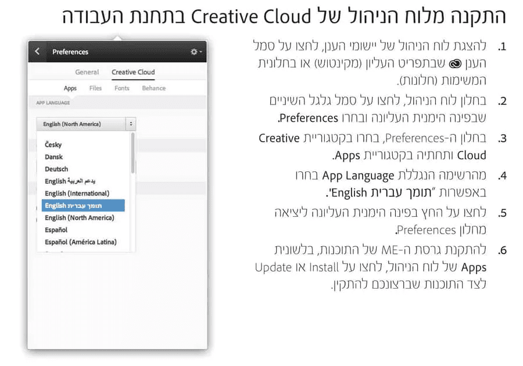Image resolution: width=523 pixels, height=366 pixels.
Task: Choose Česky from language list
Action: point(53,145)
